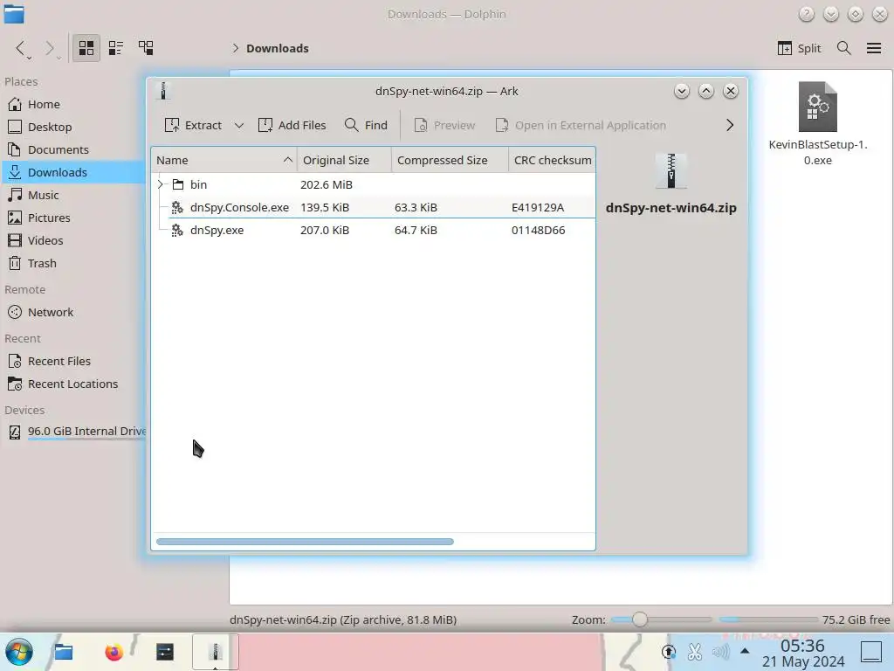Click the dnSpy-net-win64.zip archive icon in info panel

(671, 170)
